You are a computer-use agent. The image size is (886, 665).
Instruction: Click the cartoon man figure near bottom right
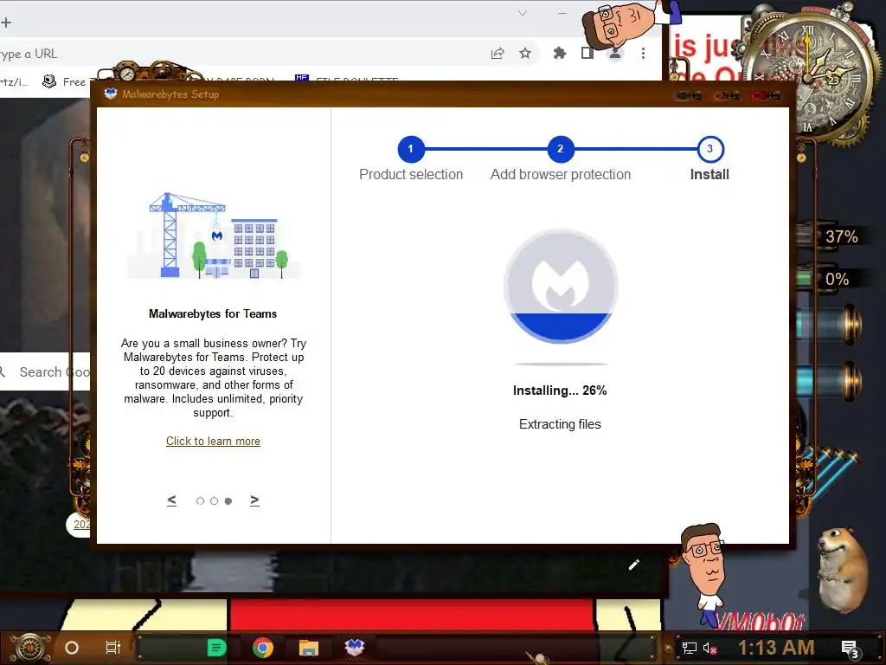click(x=703, y=574)
